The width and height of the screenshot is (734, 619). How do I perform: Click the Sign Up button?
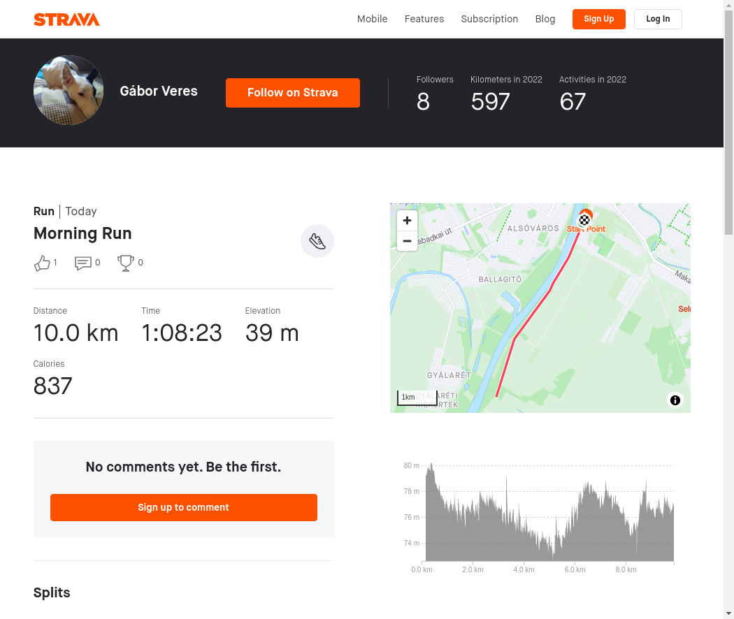tap(598, 19)
